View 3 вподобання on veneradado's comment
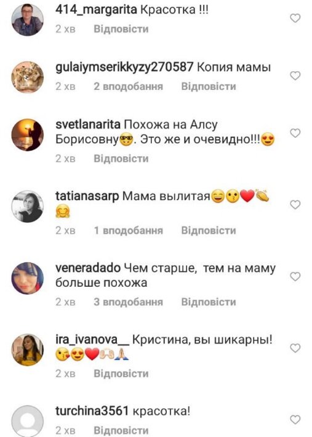Image resolution: width=312 pixels, height=437 pixels. tap(128, 302)
